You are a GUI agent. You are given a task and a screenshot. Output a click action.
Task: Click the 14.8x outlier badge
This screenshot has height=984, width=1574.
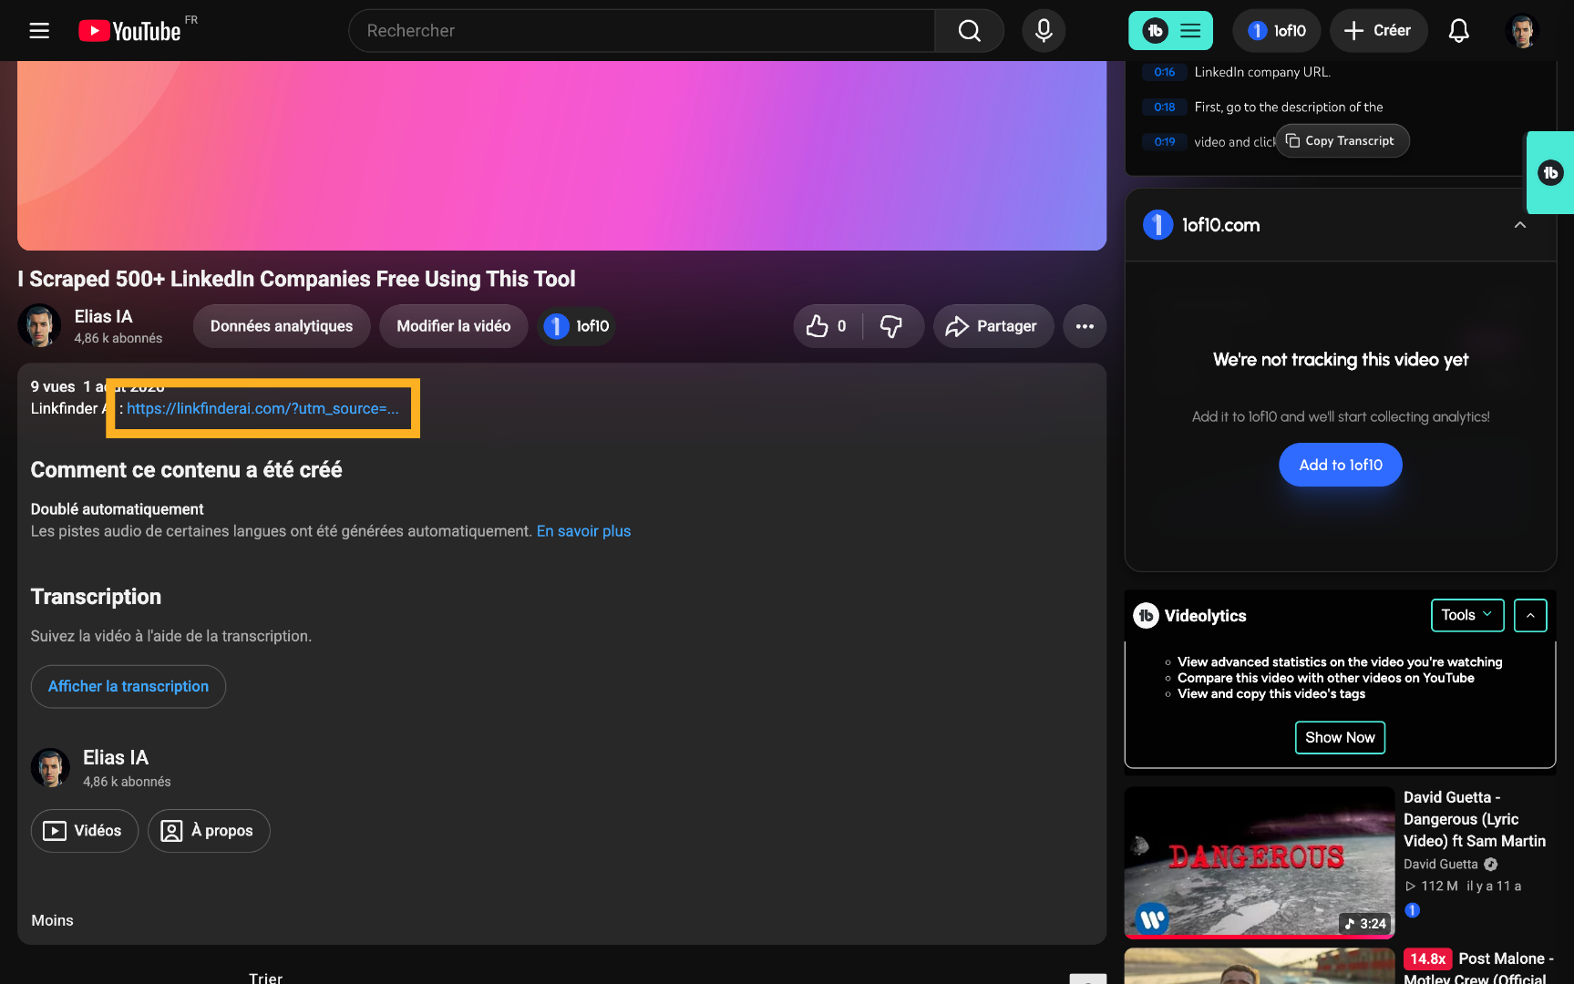[1428, 958]
